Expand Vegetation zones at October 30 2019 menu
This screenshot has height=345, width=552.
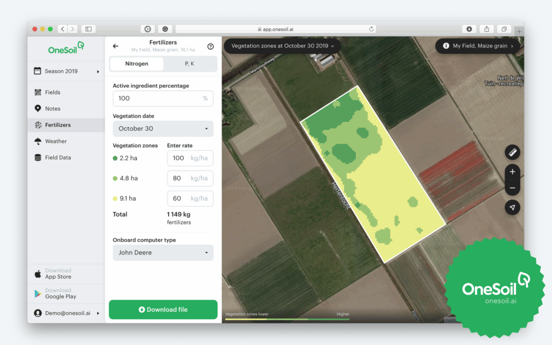[282, 46]
